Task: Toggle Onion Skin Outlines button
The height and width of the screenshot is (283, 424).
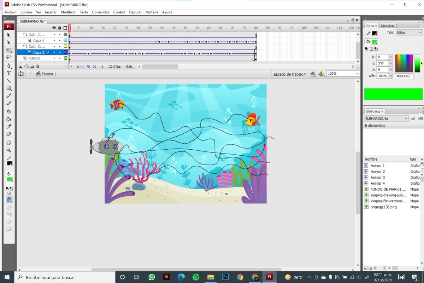Action: [82, 66]
